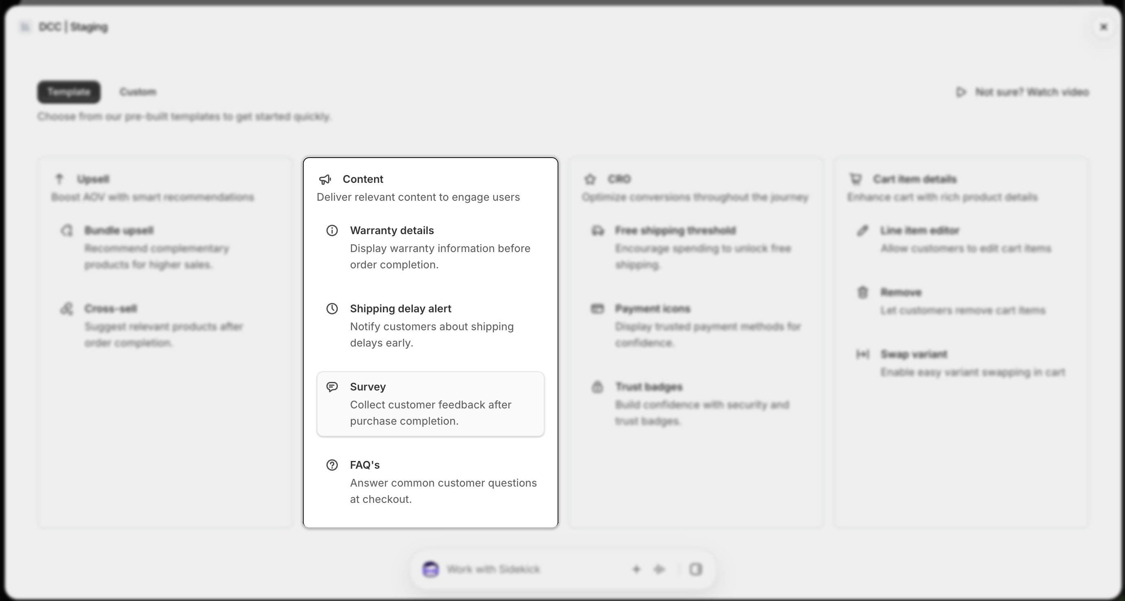This screenshot has height=601, width=1125.
Task: Pick the Shipping delay alert template title
Action: [401, 309]
